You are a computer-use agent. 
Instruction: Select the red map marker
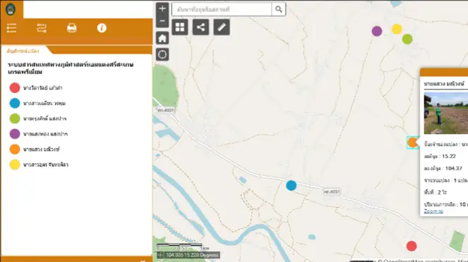point(412,246)
